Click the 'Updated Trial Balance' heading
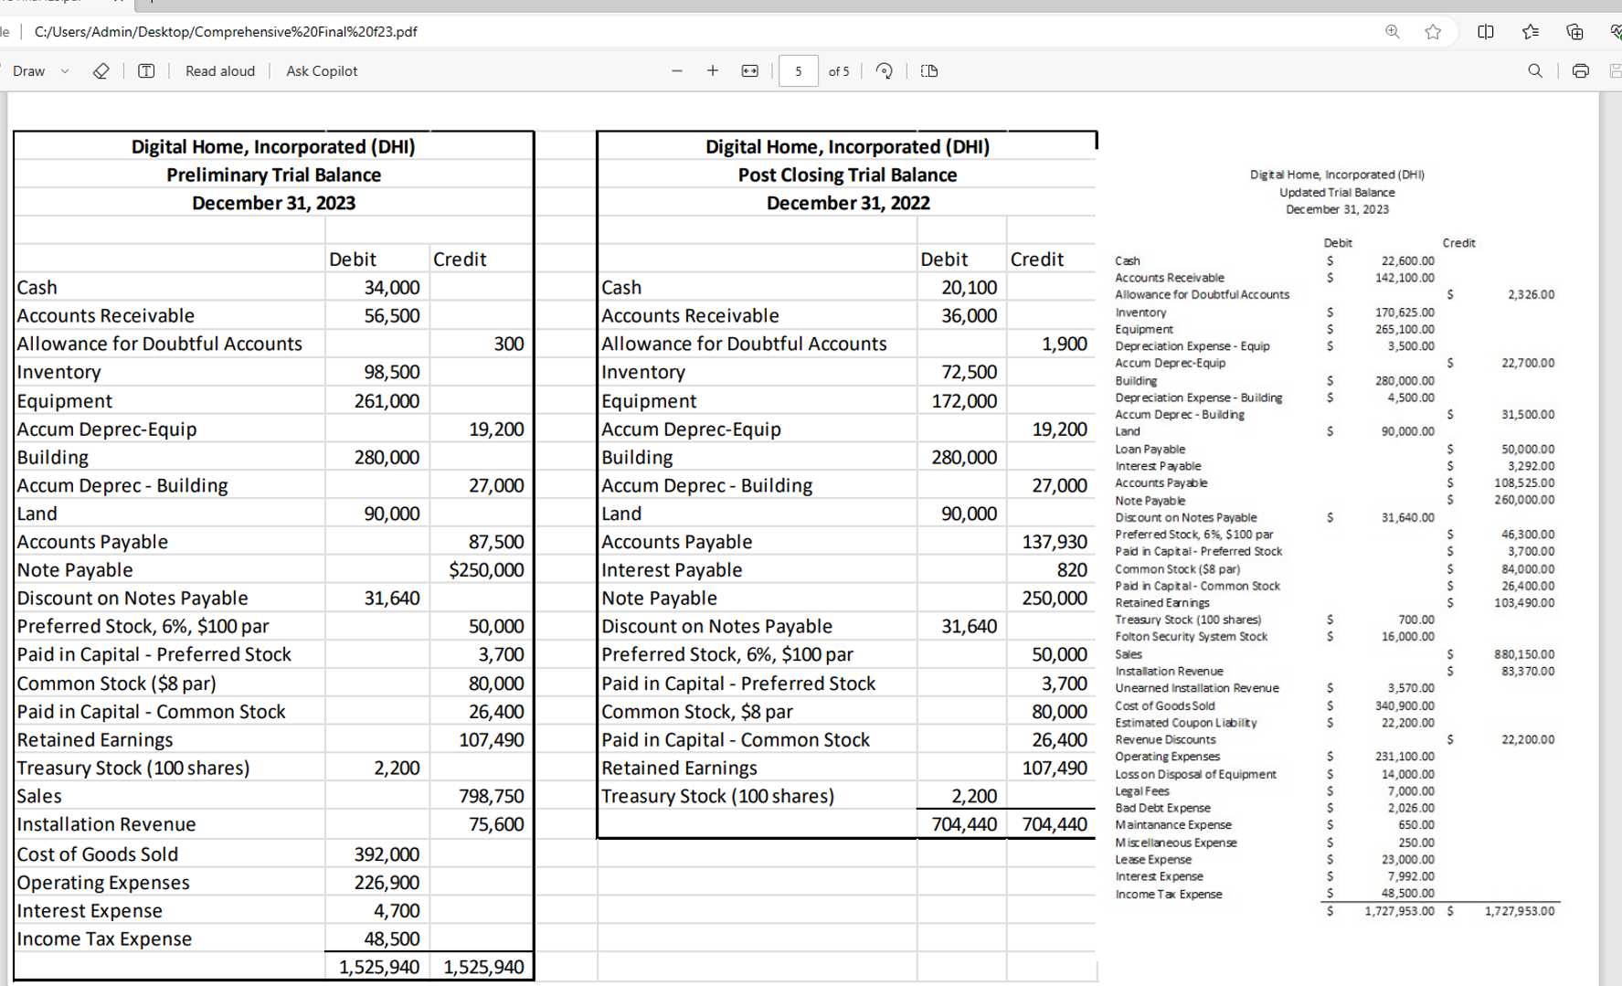 pos(1337,192)
